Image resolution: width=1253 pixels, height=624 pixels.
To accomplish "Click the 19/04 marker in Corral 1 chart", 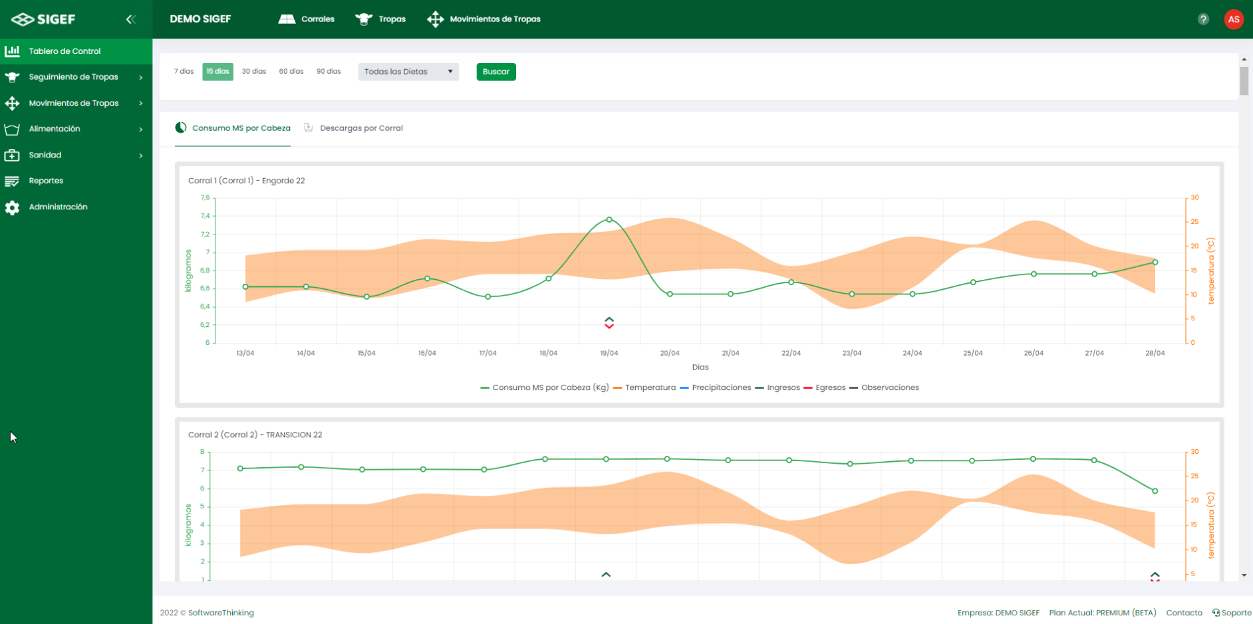I will (x=609, y=323).
